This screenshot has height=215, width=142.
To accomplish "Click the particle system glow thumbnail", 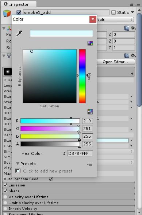I will 8,71.
